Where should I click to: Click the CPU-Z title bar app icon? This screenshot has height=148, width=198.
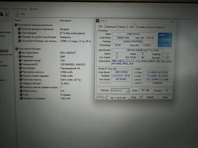coord(98,21)
